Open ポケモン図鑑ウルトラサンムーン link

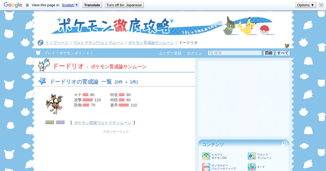click(x=102, y=123)
